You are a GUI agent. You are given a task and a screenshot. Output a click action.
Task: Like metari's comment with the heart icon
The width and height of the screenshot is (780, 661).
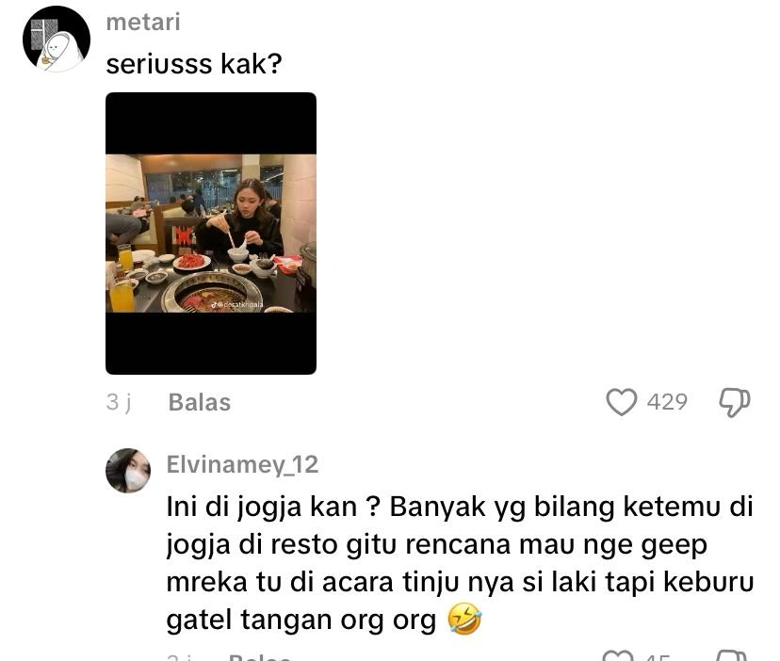point(622,402)
